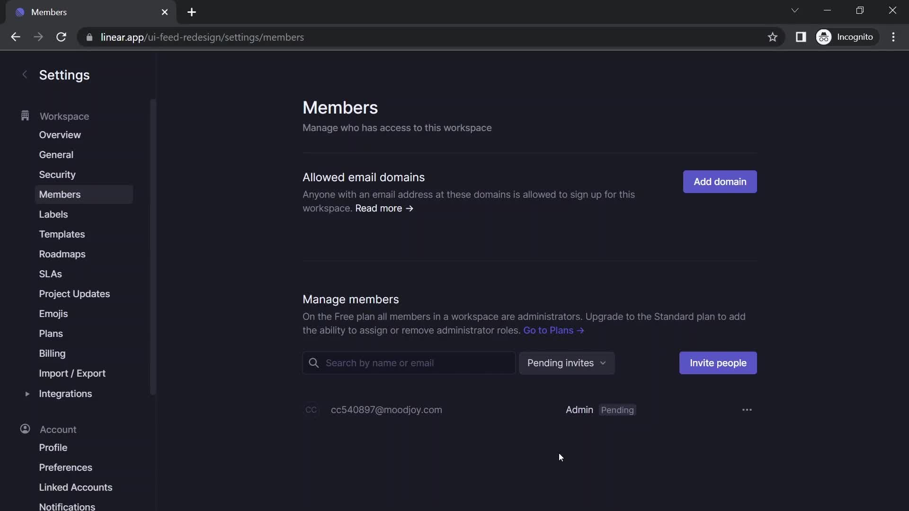Click the search magnifier icon in members

(313, 362)
